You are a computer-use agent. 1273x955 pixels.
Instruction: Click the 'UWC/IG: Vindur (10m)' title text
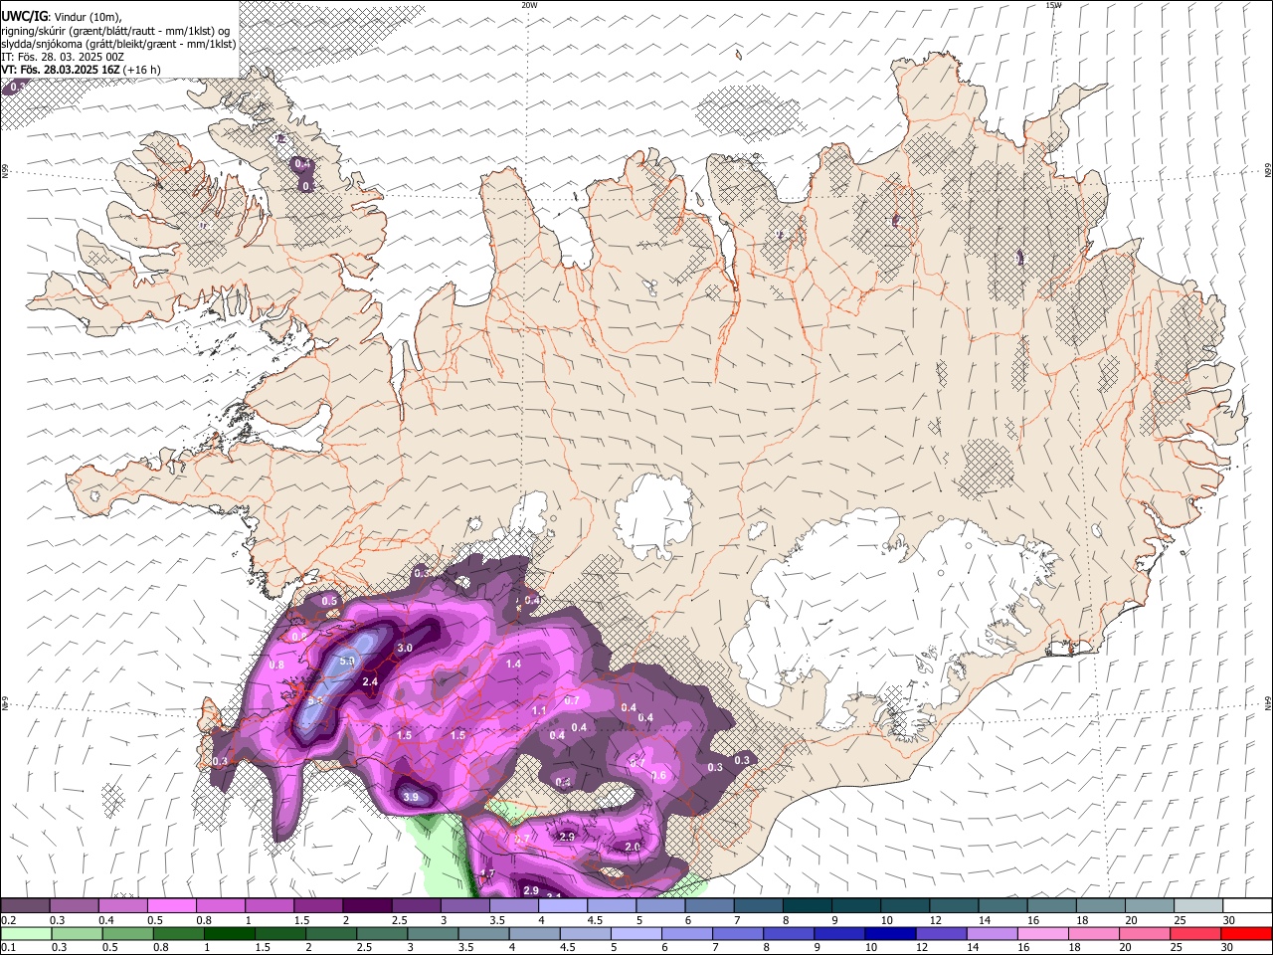62,17
